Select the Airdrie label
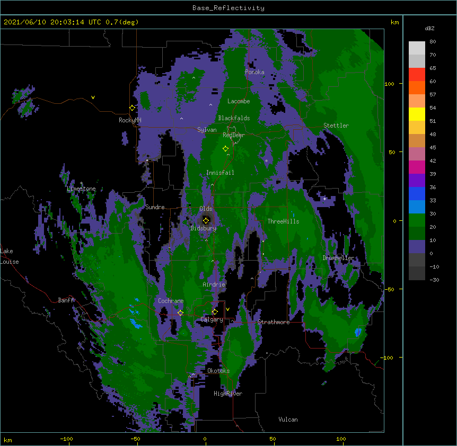 pyautogui.click(x=214, y=284)
